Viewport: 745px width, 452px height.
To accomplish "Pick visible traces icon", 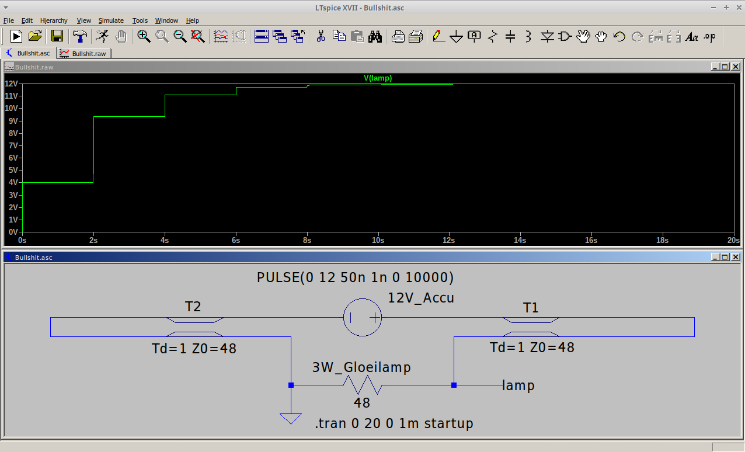I will 221,36.
